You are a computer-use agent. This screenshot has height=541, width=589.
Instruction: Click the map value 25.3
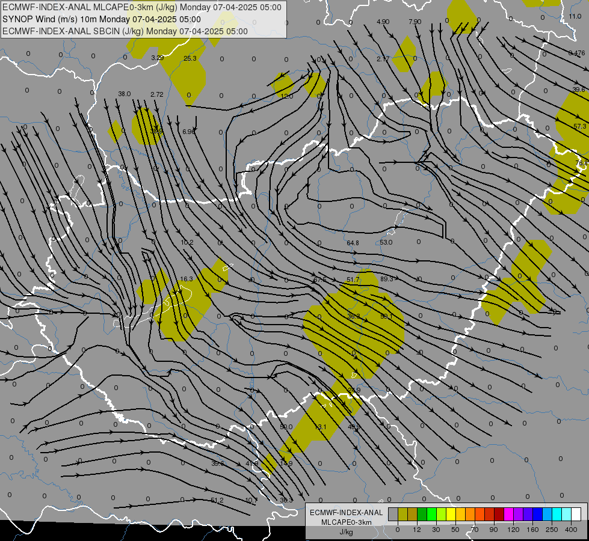pyautogui.click(x=190, y=58)
